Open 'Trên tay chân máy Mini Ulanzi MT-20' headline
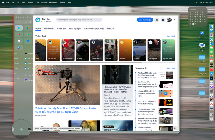Screen dimensions: 215x140 tap(65, 110)
